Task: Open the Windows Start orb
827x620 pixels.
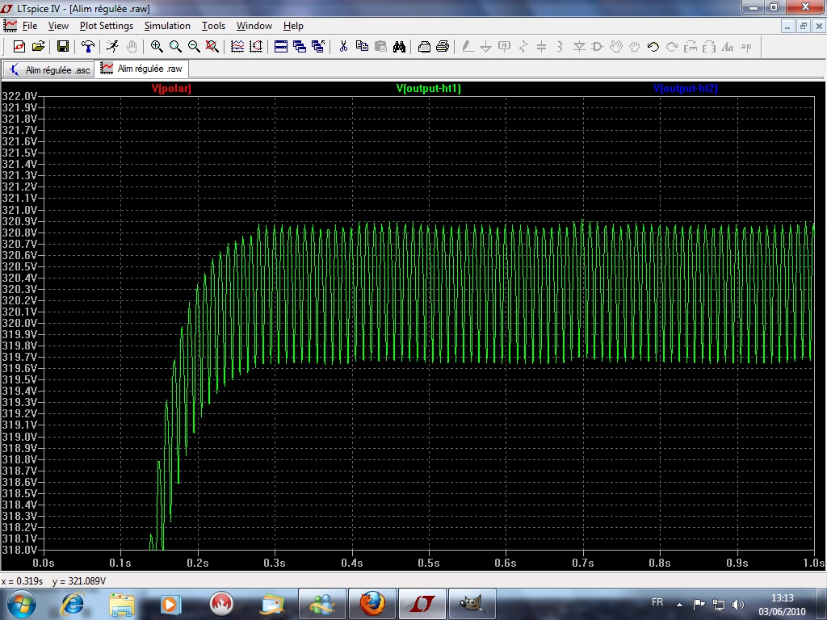Action: click(x=20, y=604)
